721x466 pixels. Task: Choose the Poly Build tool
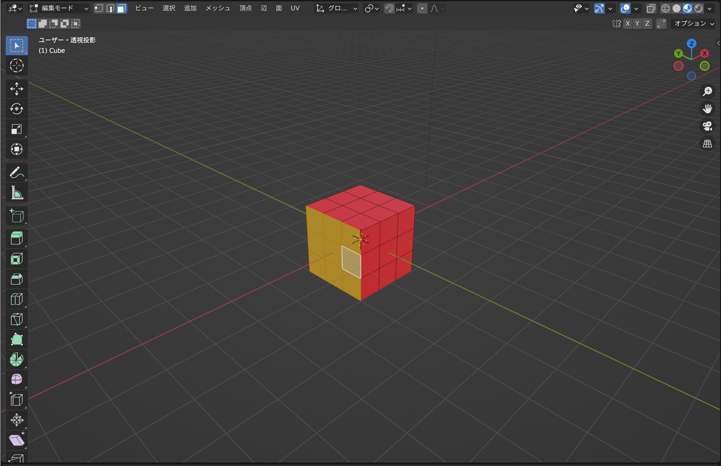17,339
